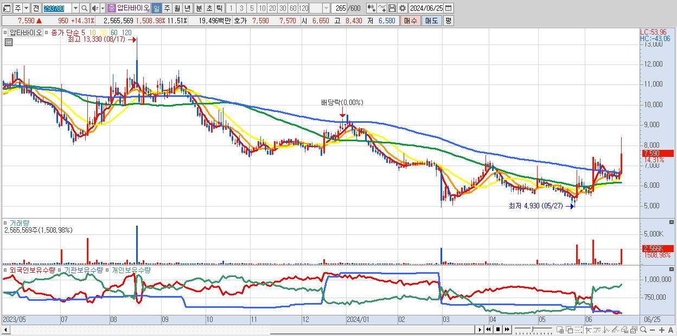Select the 분 (minute) period toggle
Image resolution: width=677 pixels, height=336 pixels.
[x=199, y=8]
